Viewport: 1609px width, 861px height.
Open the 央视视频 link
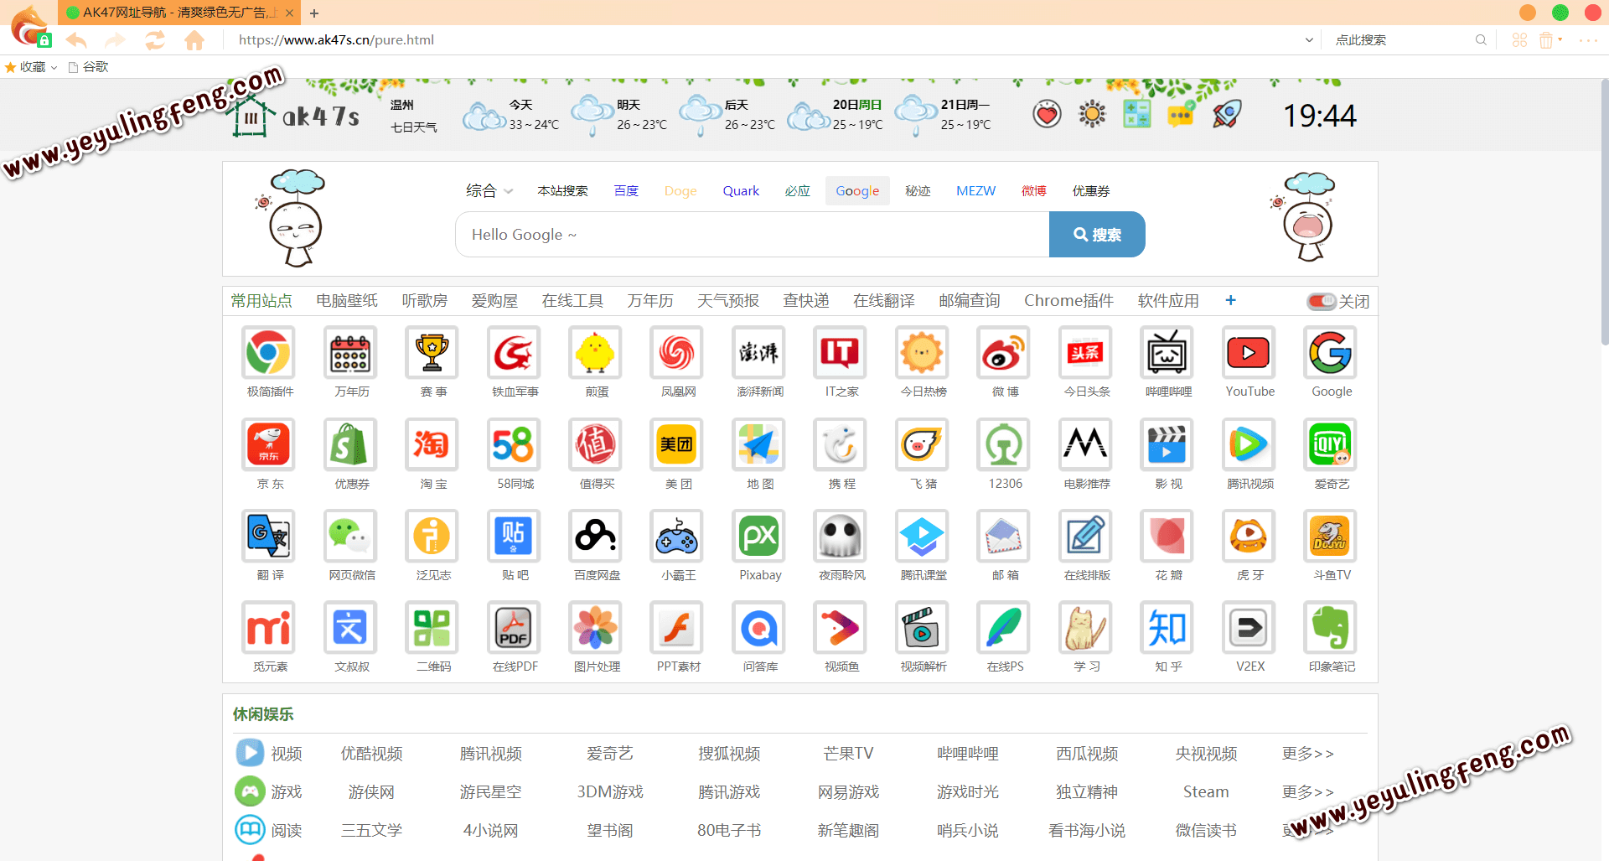pos(1206,754)
